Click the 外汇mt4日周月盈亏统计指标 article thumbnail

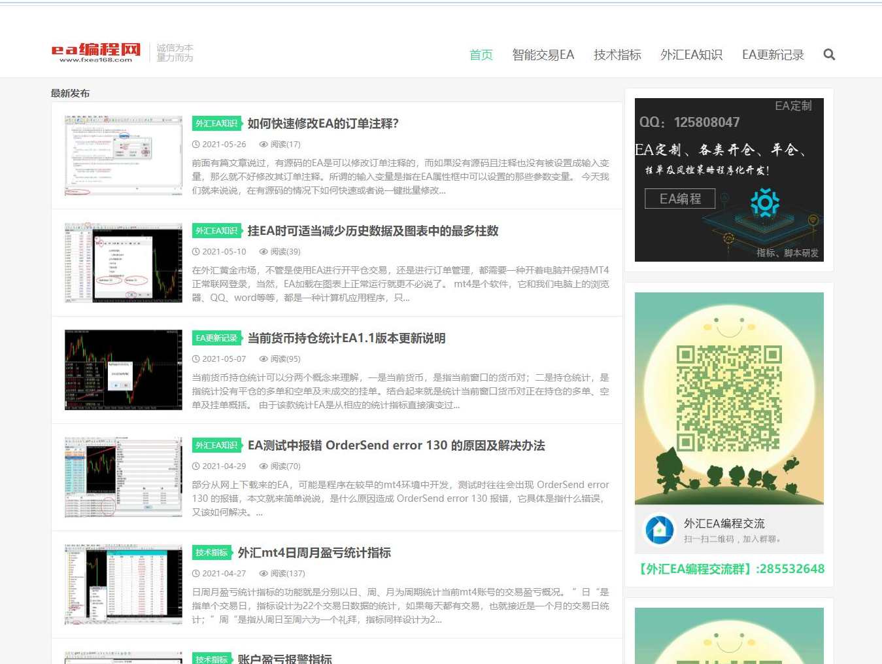coord(123,584)
